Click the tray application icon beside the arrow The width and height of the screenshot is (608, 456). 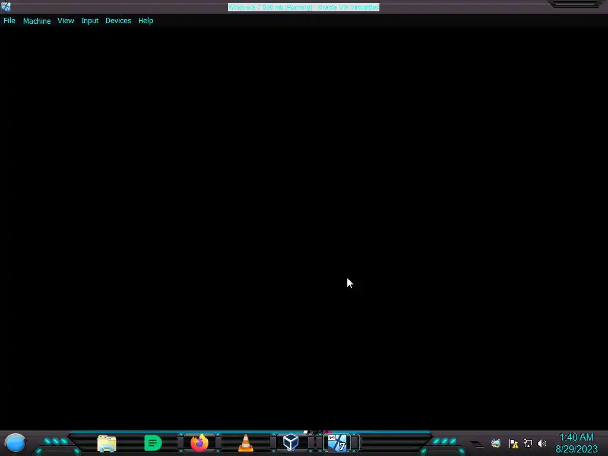(496, 443)
